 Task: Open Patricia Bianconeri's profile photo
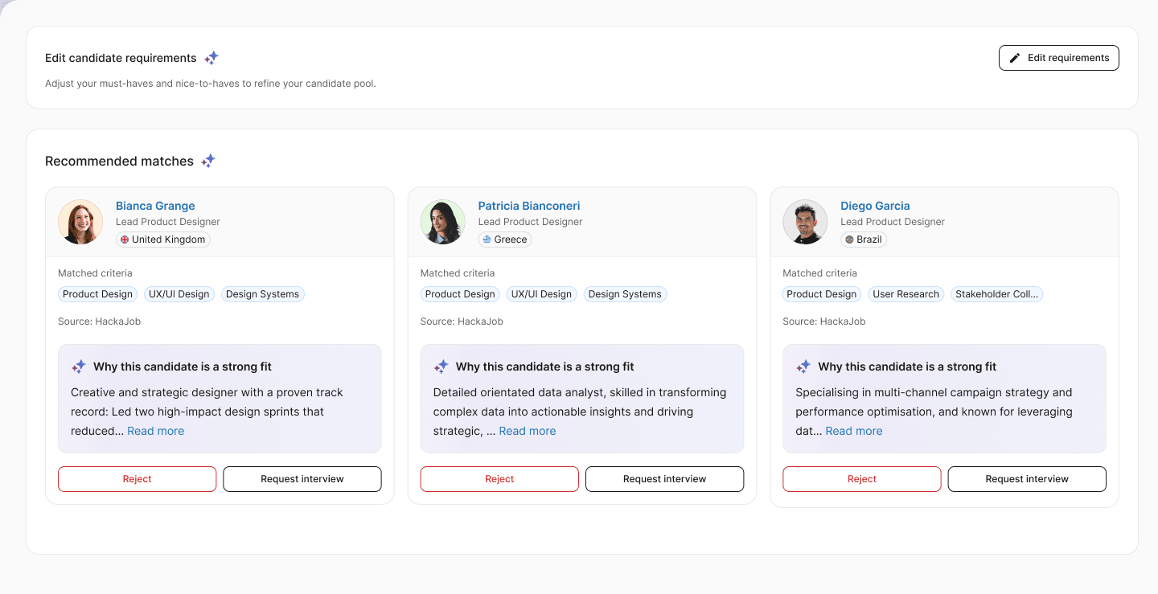(443, 222)
